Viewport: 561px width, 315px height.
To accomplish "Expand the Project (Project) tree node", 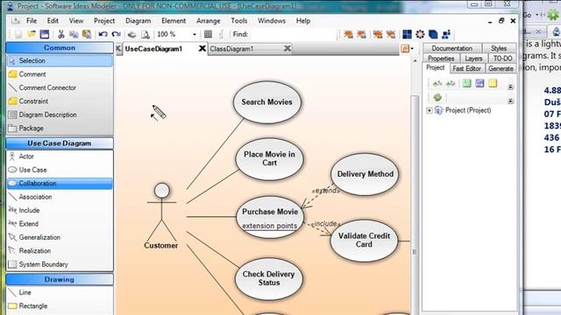I will click(430, 110).
